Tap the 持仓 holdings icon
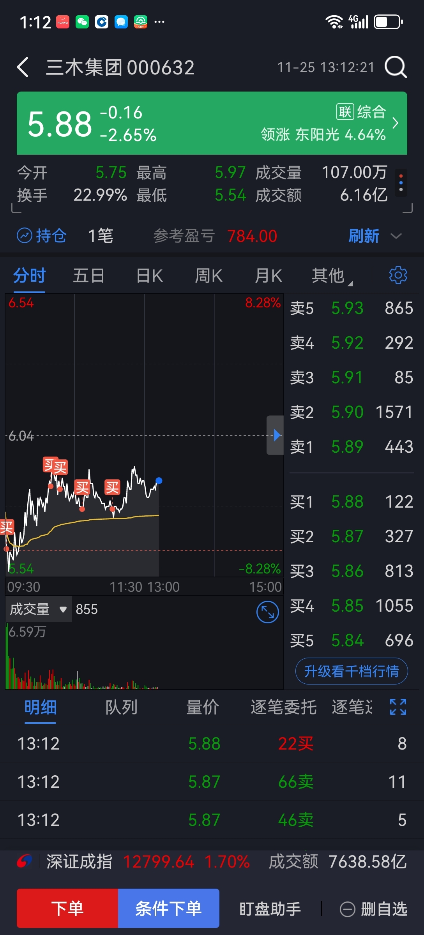The image size is (424, 935). click(x=25, y=236)
